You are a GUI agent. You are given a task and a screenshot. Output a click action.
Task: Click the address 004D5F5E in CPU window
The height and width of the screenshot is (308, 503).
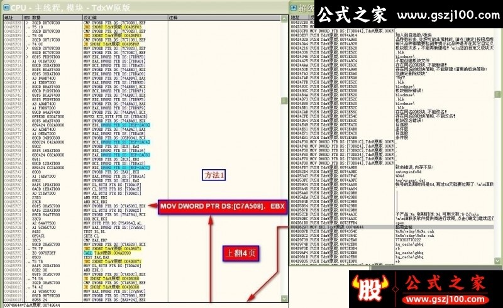[13, 116]
